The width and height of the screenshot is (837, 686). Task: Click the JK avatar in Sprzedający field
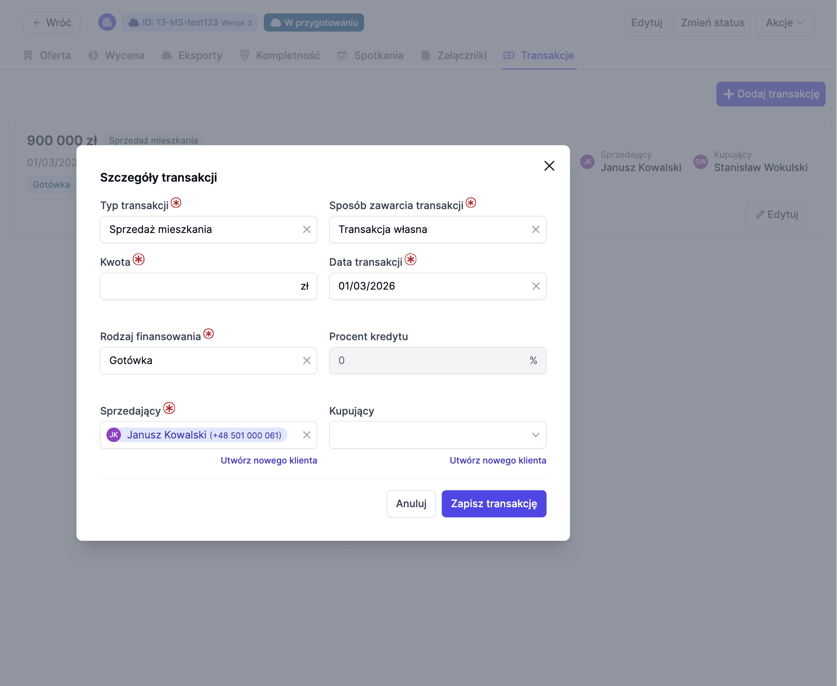click(x=114, y=435)
